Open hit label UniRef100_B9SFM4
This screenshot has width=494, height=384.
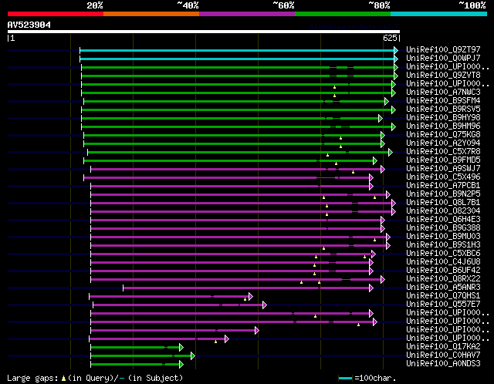coord(443,100)
